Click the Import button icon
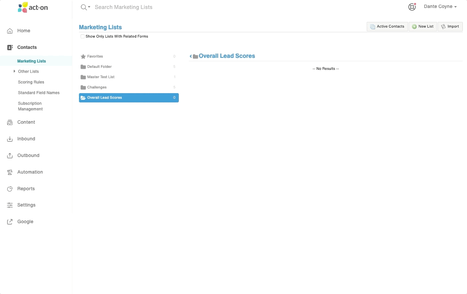Screen dimensions: 467x294 coord(443,27)
